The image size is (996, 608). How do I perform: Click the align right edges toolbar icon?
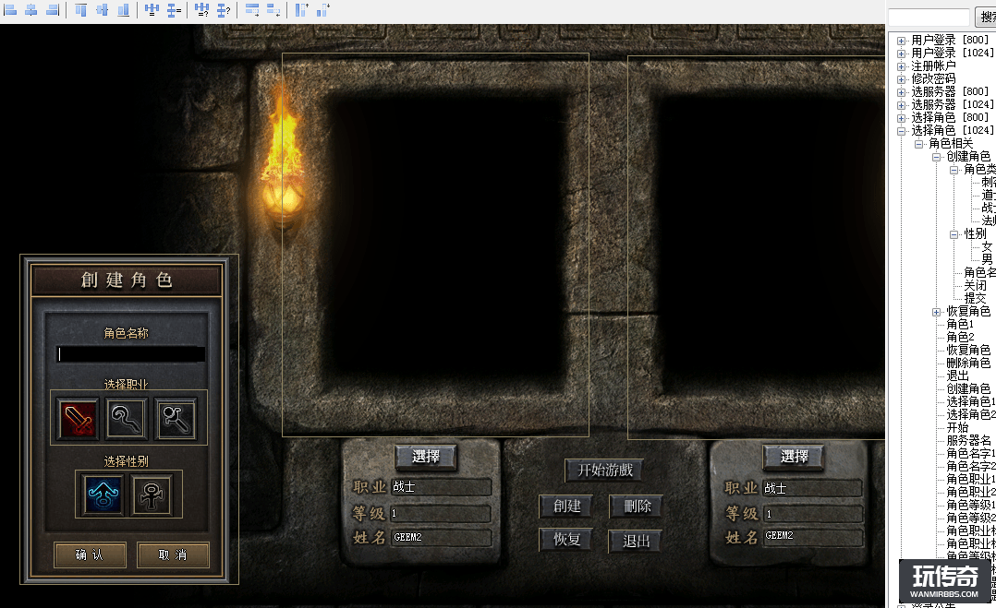(53, 9)
